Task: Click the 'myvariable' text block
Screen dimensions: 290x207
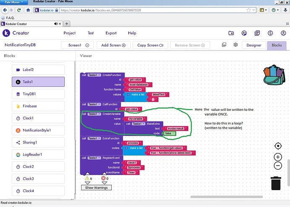Action: pyautogui.click(x=136, y=119)
